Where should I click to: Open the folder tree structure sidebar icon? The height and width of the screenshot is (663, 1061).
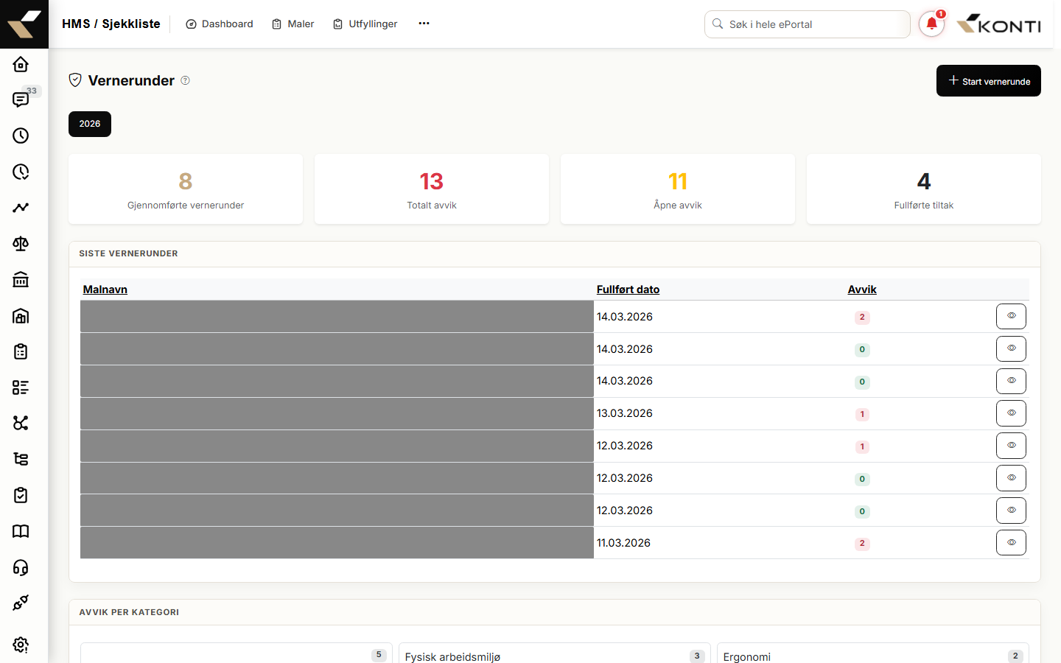[x=21, y=459]
